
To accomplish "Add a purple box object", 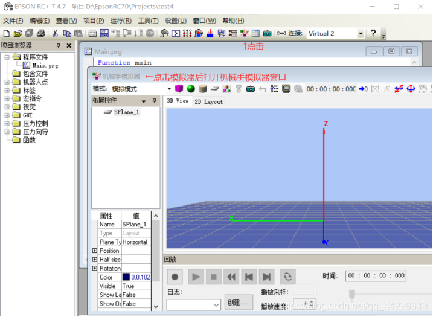I will click(x=179, y=89).
